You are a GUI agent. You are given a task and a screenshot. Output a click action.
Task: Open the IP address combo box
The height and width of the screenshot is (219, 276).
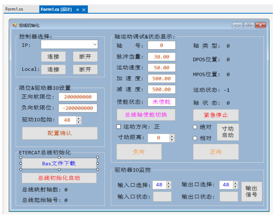point(69,44)
